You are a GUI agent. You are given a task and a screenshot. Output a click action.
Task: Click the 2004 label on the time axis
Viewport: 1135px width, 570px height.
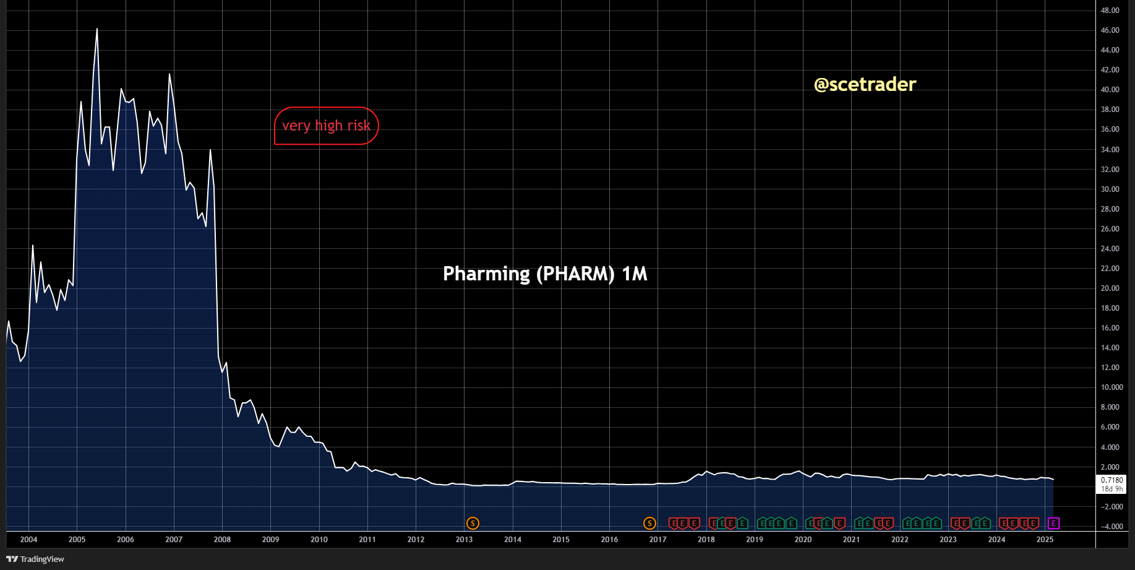(28, 540)
